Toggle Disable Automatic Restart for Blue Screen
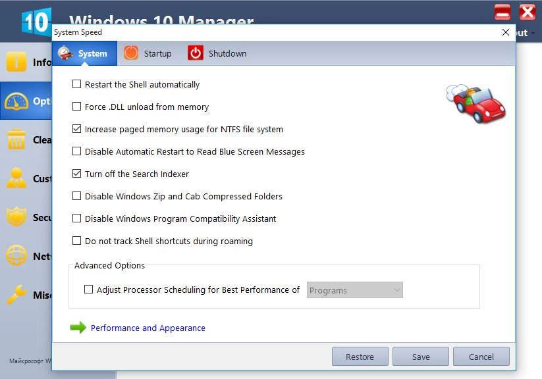542x379 pixels. (77, 151)
